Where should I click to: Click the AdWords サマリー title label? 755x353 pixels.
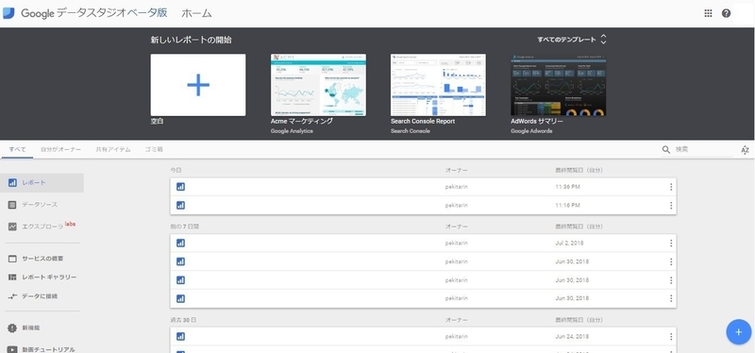point(537,122)
